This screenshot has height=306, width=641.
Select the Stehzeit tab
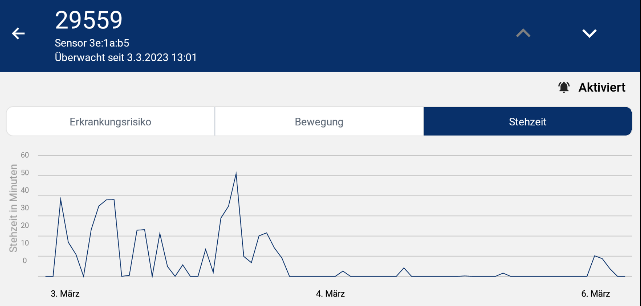(527, 122)
